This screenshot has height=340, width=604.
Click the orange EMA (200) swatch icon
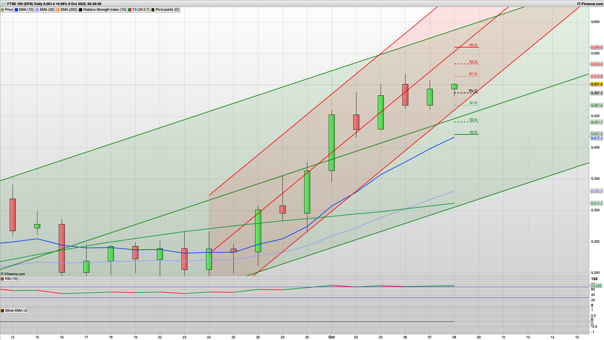pyautogui.click(x=58, y=10)
